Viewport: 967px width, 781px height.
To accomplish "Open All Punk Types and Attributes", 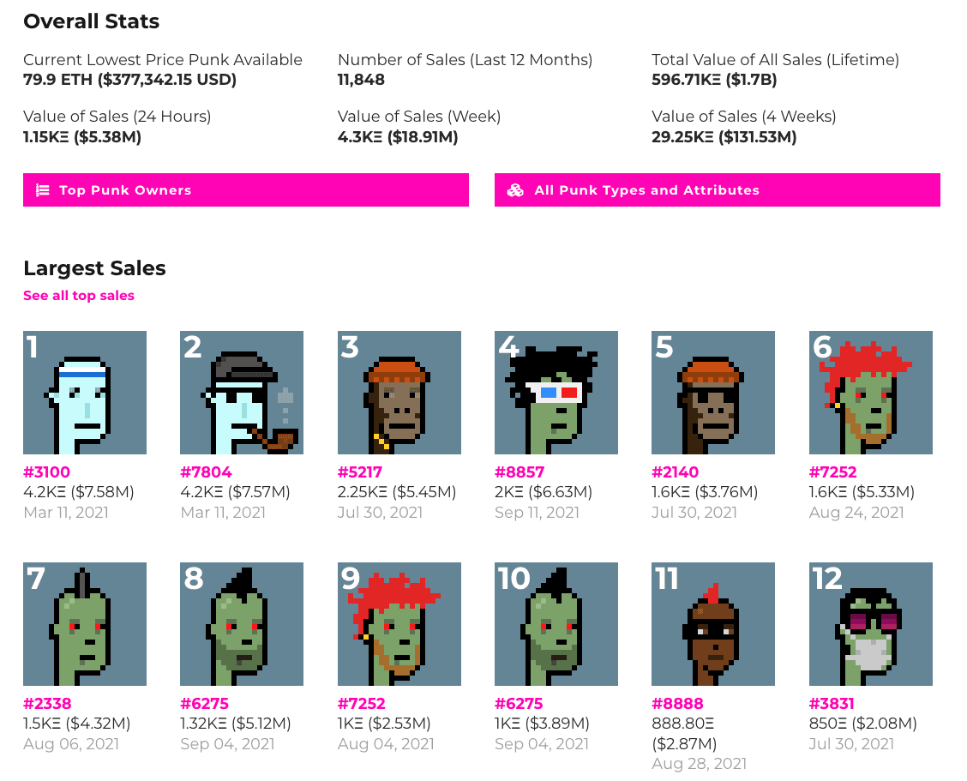I will coord(718,189).
